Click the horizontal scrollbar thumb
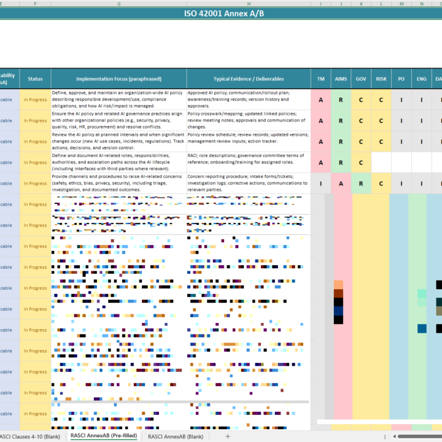 (420, 436)
